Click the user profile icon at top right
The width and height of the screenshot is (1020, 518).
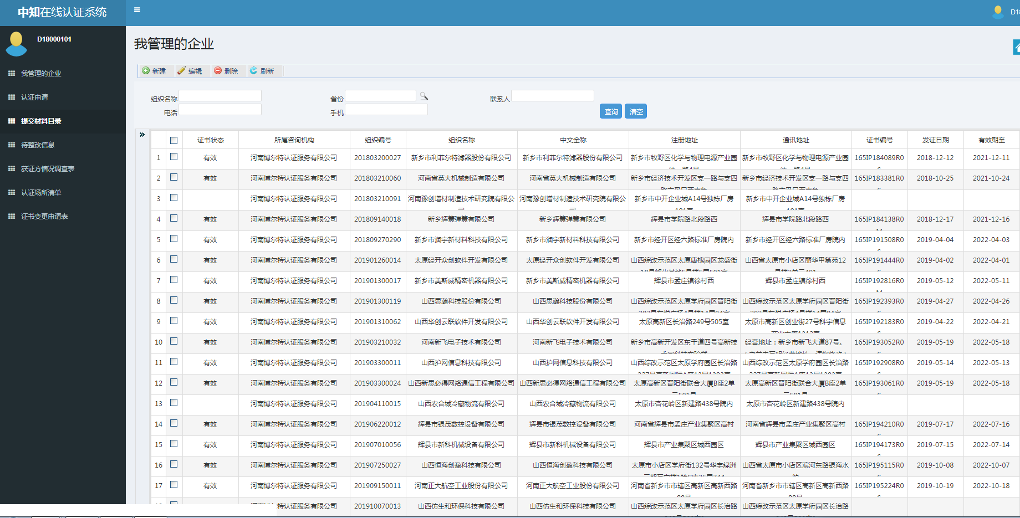[998, 12]
